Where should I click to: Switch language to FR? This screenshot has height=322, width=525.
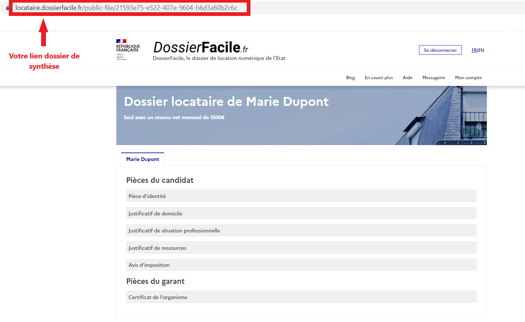474,50
